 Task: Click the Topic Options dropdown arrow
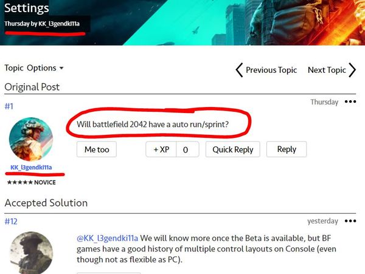(x=61, y=68)
